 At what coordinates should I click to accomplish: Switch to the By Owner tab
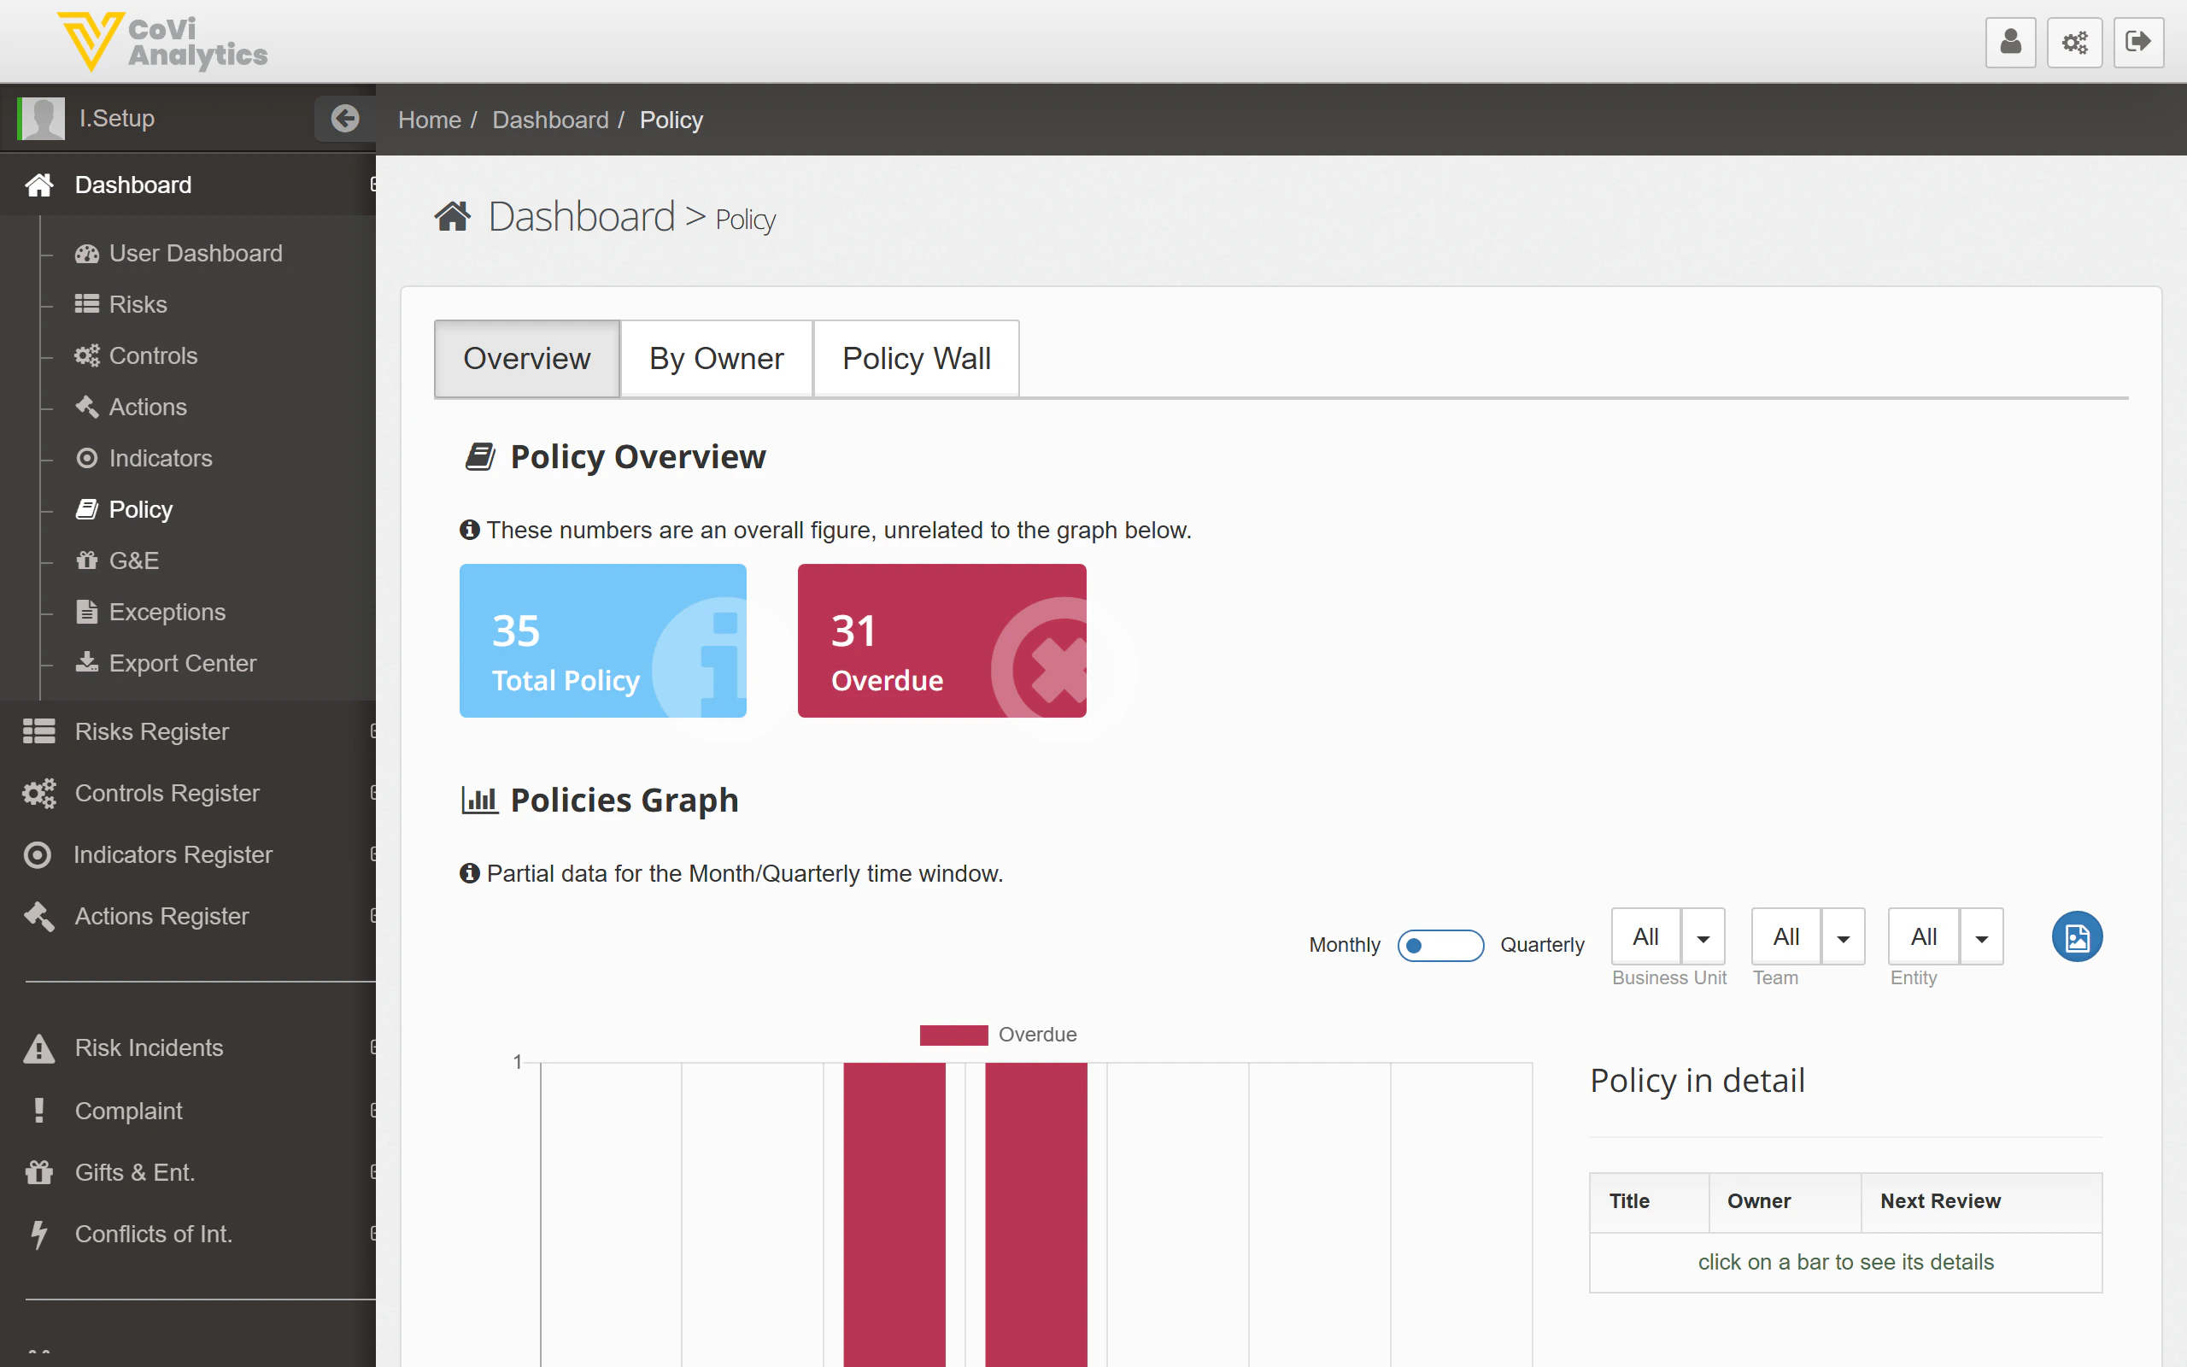716,358
